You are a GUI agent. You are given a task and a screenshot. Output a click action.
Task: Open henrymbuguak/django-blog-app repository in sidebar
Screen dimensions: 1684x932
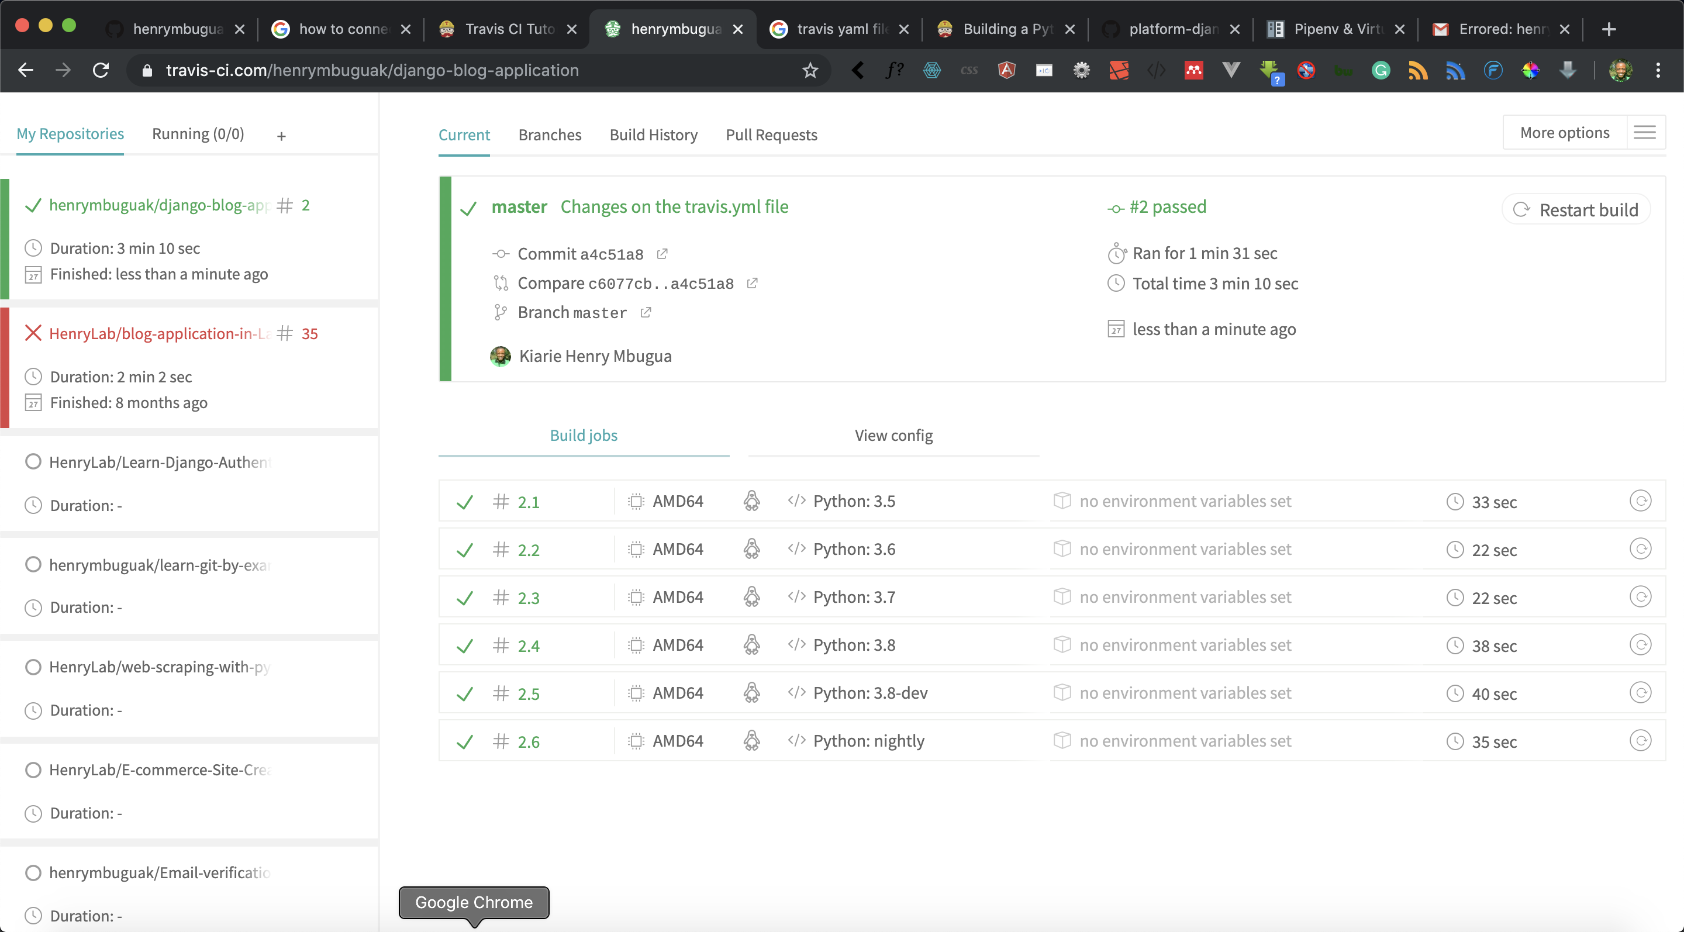pos(159,205)
